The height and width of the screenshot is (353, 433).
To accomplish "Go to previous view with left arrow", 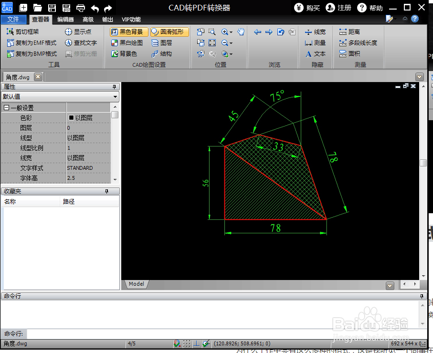I will tap(257, 32).
